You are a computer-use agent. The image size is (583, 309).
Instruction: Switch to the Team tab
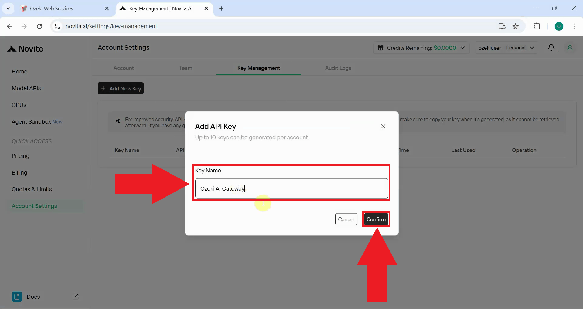[x=186, y=68]
